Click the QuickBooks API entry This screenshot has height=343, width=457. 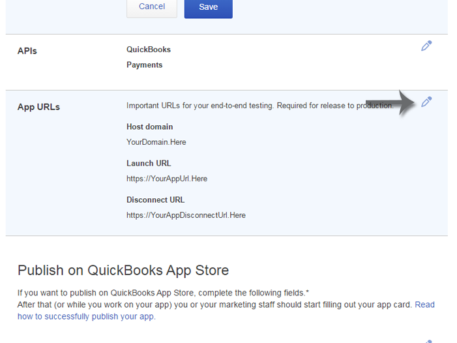pos(149,50)
